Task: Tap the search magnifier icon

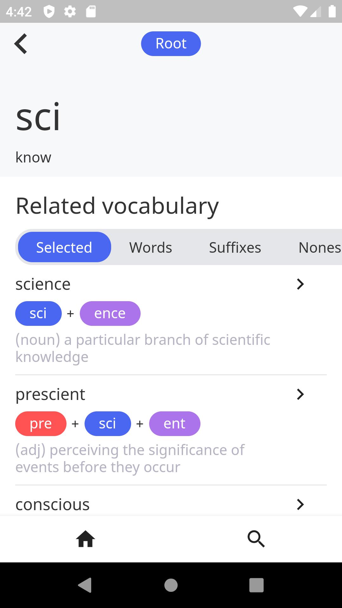Action: point(256,539)
